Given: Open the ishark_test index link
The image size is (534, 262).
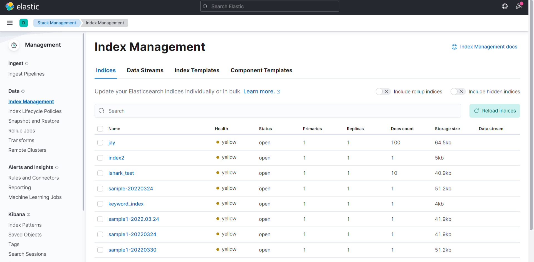Looking at the screenshot, I should [121, 173].
